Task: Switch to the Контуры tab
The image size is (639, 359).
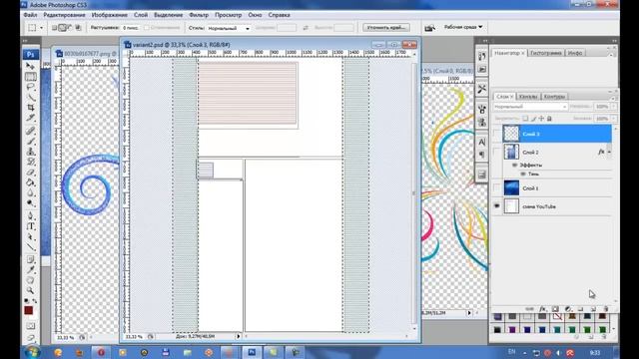Action: point(554,97)
